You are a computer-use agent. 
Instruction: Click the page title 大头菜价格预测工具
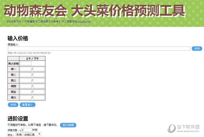[x=128, y=11]
